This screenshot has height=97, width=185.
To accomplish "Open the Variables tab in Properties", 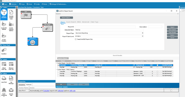I will tap(22, 85).
